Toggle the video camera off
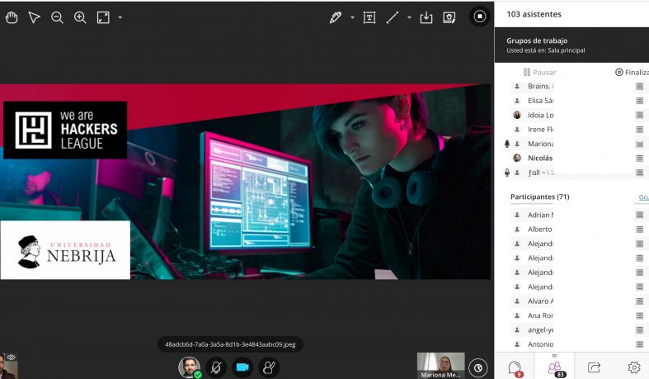The image size is (649, 379). tap(242, 367)
